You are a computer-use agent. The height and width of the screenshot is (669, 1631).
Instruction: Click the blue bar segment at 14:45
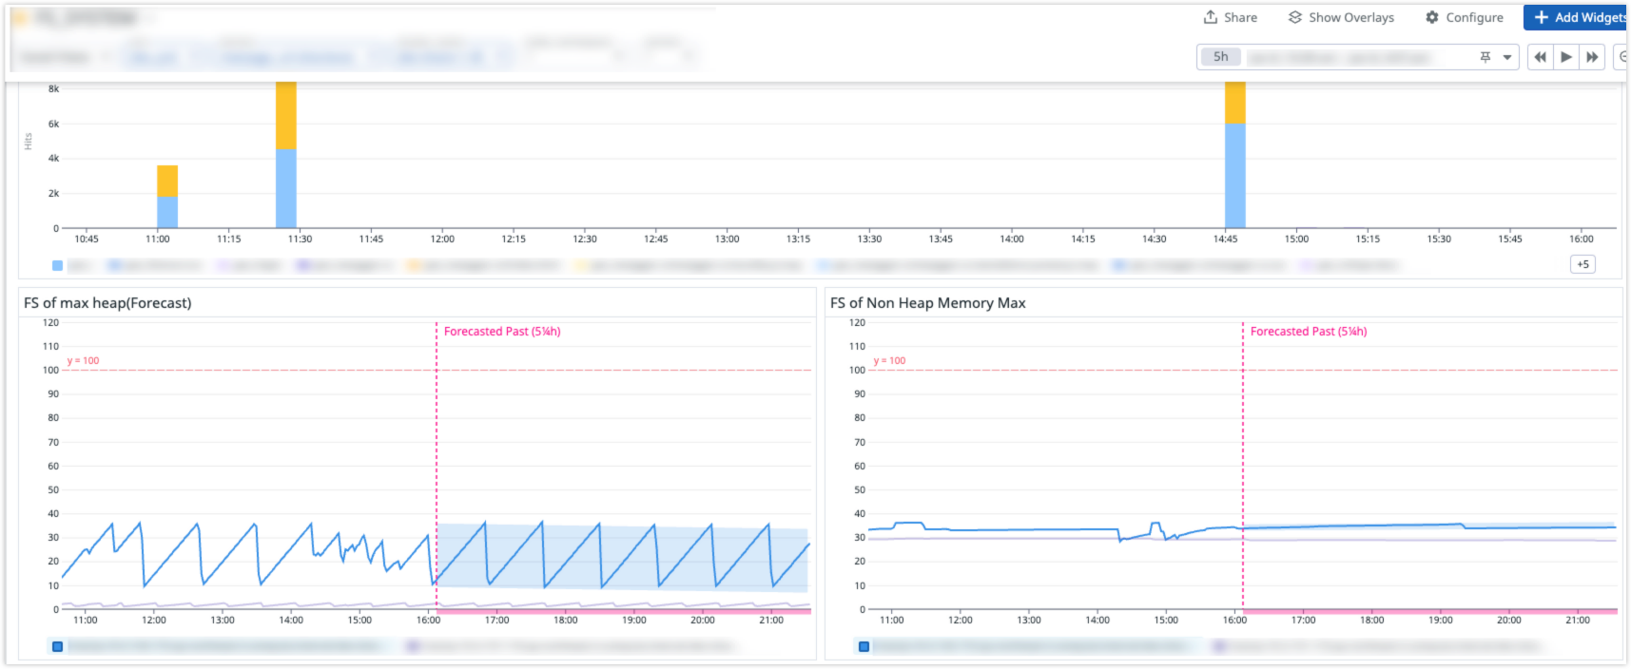[x=1235, y=176]
